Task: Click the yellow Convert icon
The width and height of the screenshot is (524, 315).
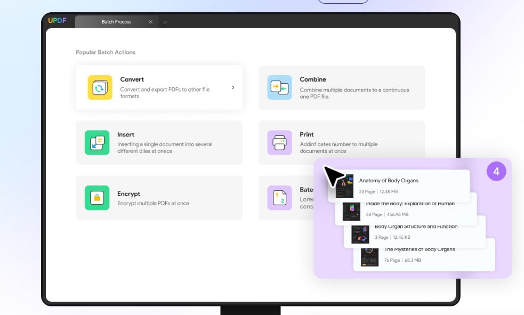Action: 100,87
